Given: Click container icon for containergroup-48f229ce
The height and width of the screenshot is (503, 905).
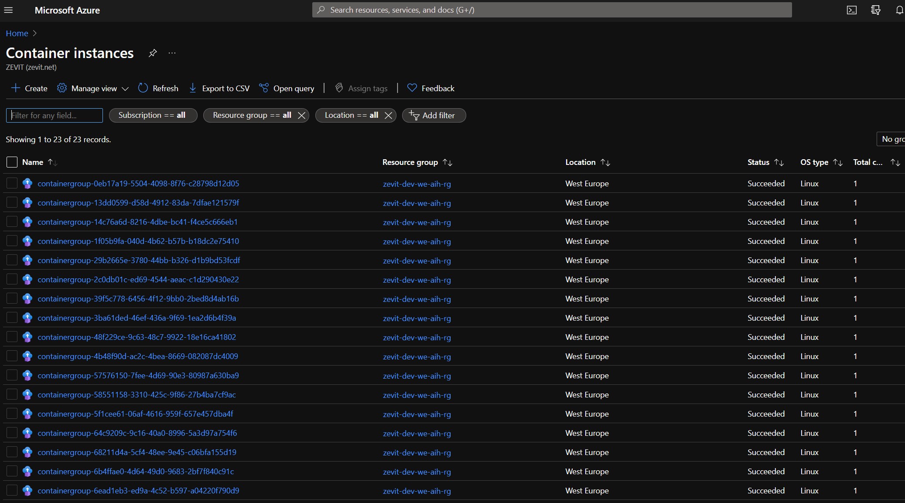Looking at the screenshot, I should click(x=27, y=337).
